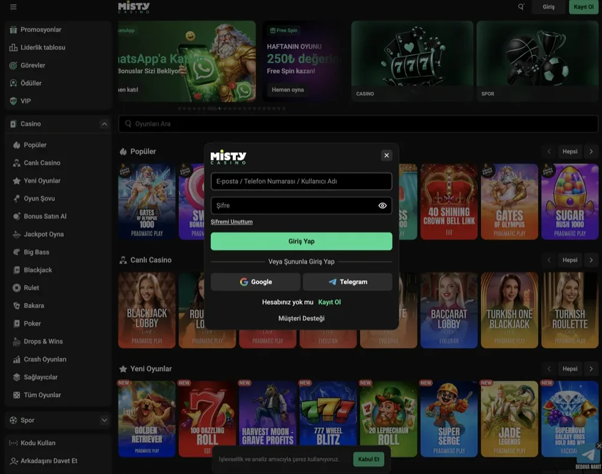Click the Poker card icon
The image size is (602, 474).
[16, 323]
